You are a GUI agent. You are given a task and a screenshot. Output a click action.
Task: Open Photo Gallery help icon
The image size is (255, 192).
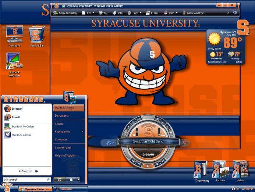tap(235, 13)
